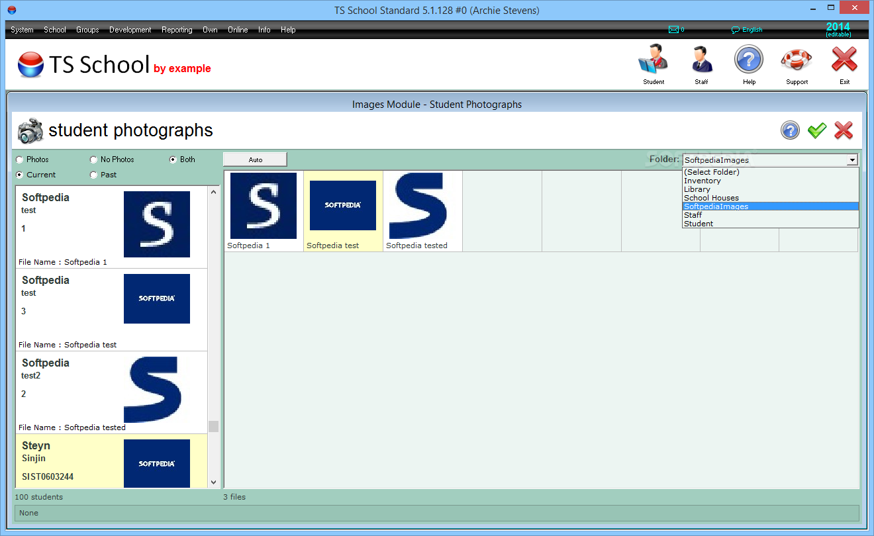Open the System menu
874x536 pixels.
(x=23, y=30)
